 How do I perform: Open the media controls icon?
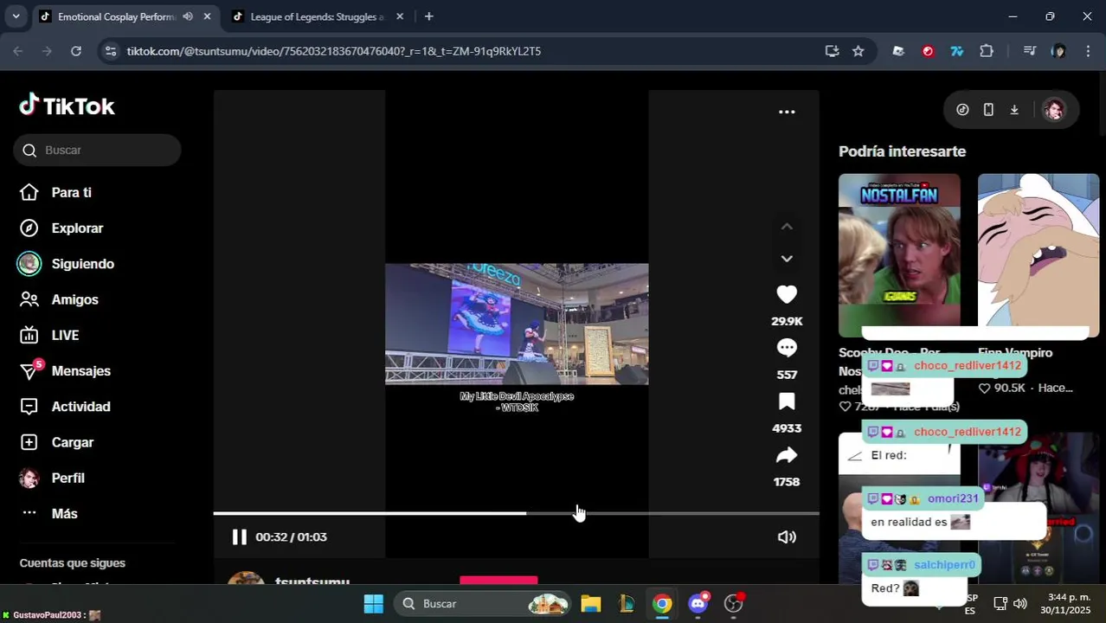(x=1029, y=51)
